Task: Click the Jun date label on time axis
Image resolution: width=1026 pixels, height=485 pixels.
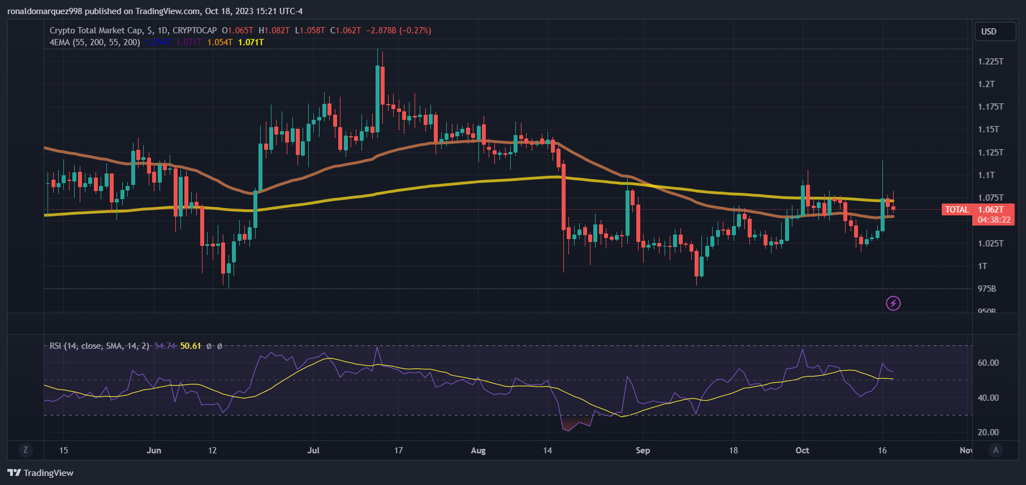Action: coord(154,451)
